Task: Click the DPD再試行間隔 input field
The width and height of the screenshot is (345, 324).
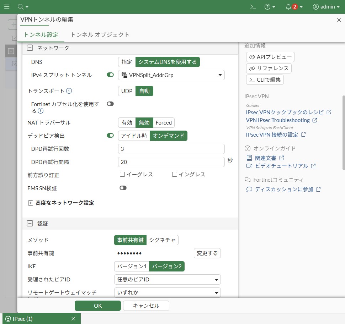Action: pos(171,162)
